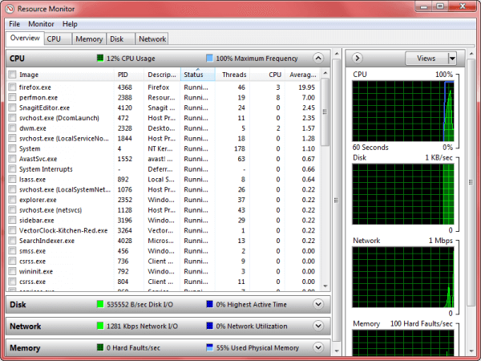Open the Help menu
This screenshot has width=481, height=361.
(70, 24)
